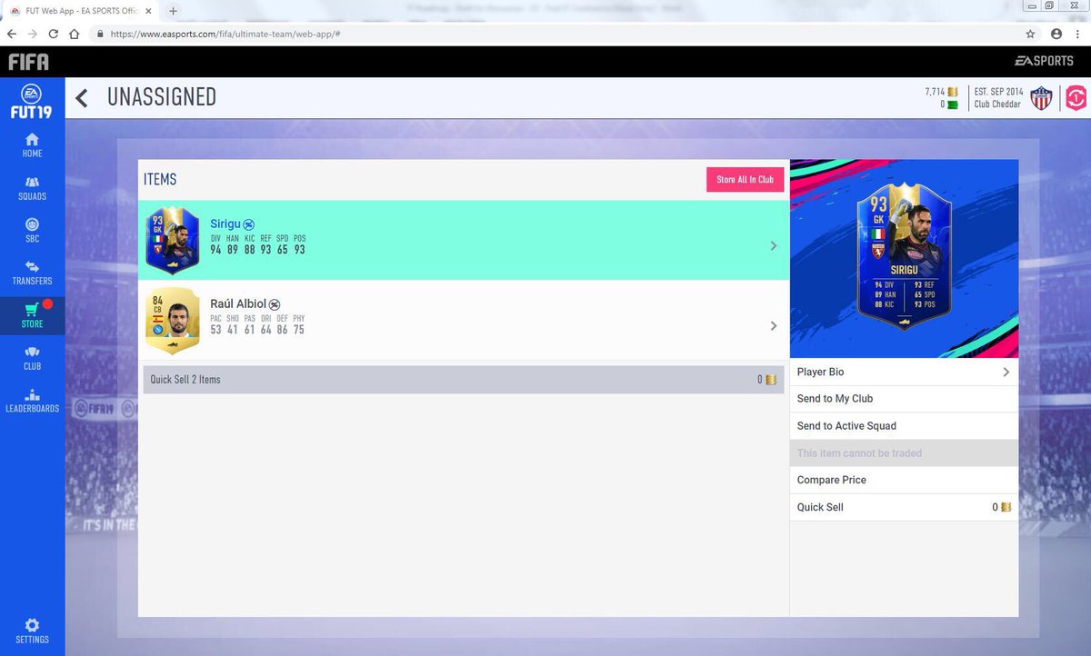Open Chrome three-dot menu
1091x656 pixels.
pos(1078,34)
